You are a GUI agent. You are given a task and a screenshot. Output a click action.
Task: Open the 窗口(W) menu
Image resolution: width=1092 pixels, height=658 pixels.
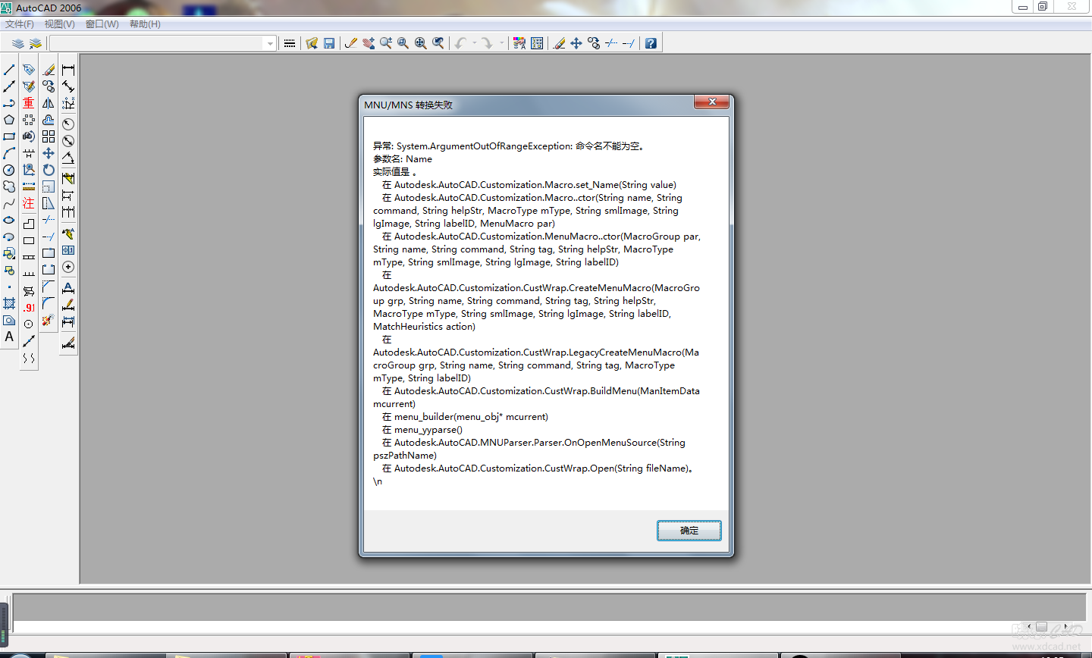pos(102,24)
